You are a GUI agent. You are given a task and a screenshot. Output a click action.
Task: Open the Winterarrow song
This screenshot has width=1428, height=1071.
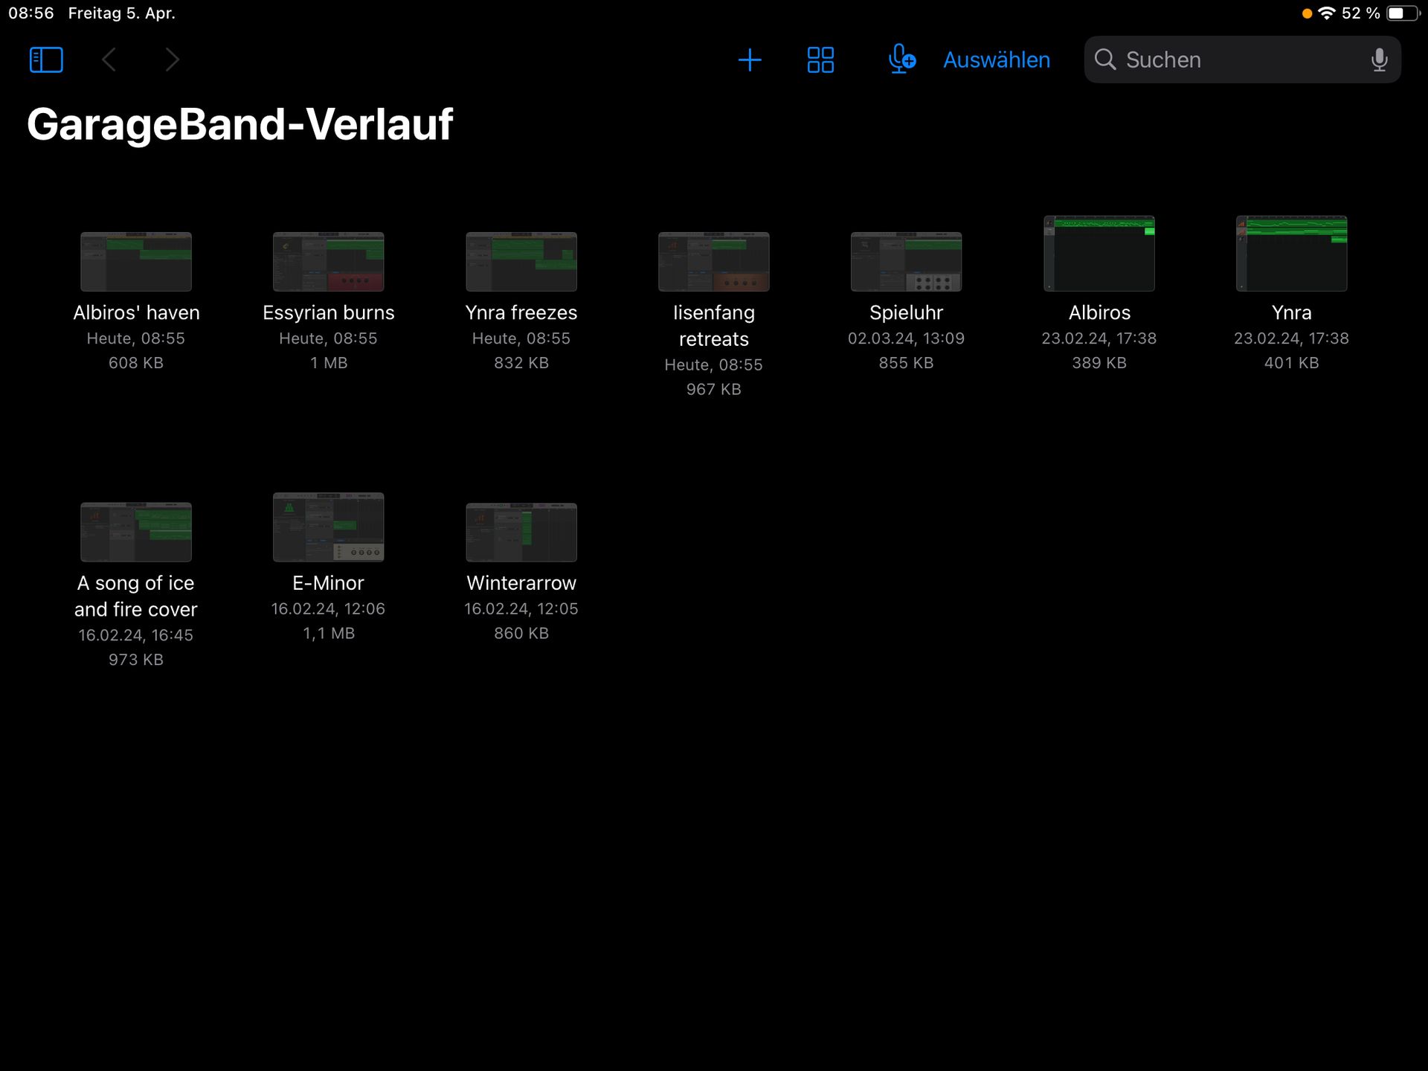pos(521,532)
